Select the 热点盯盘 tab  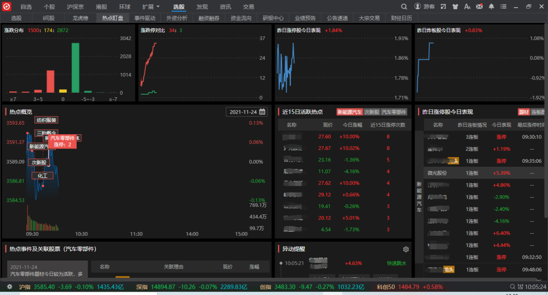tap(113, 18)
